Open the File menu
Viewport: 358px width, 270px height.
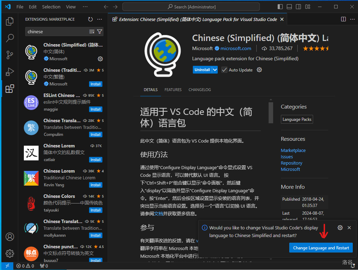20,7
